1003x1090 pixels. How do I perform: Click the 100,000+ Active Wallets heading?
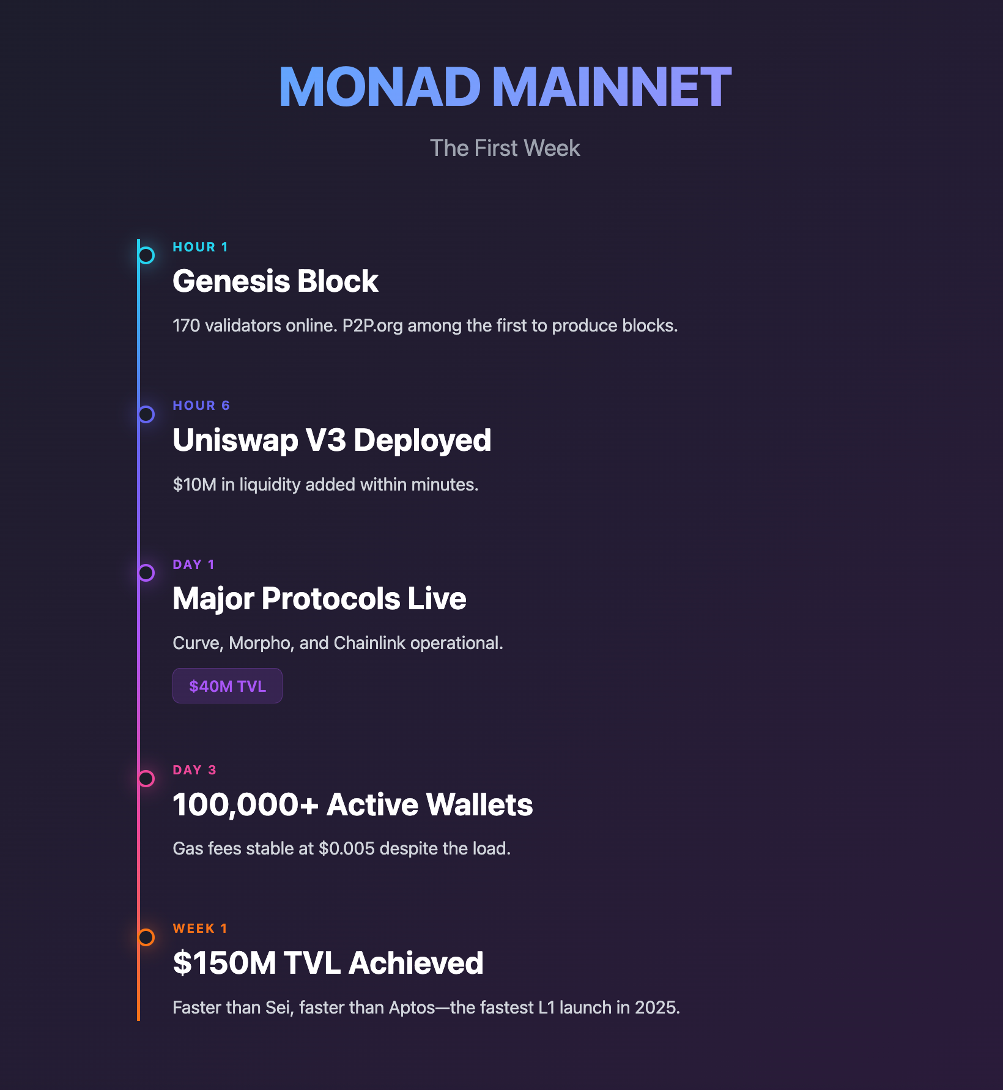click(352, 805)
